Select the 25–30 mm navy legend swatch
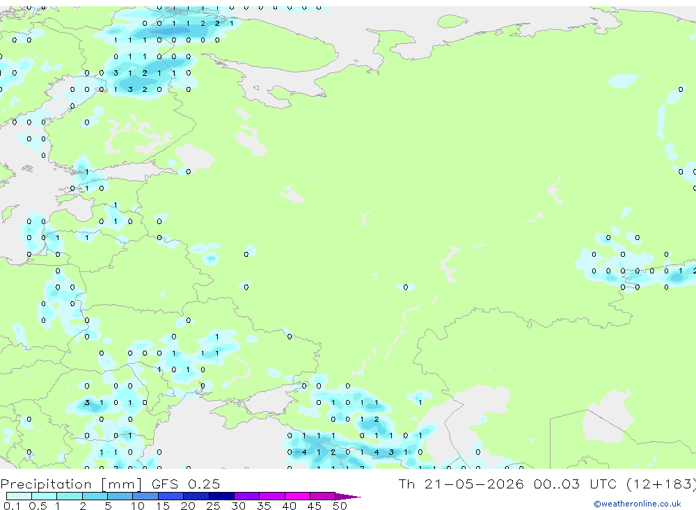 pos(221,496)
